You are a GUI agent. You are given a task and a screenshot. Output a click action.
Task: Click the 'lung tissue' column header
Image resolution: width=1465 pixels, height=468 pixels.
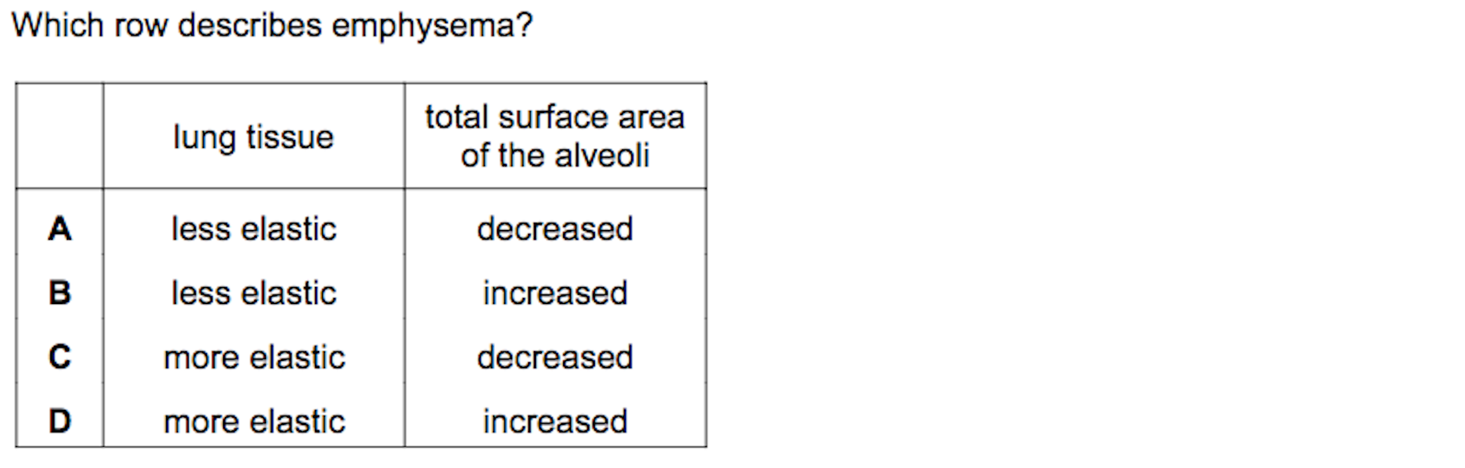(x=253, y=137)
